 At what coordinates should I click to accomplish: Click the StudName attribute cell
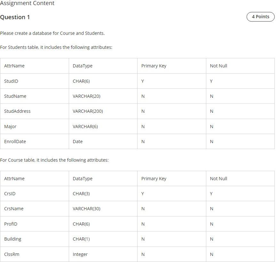click(x=35, y=96)
